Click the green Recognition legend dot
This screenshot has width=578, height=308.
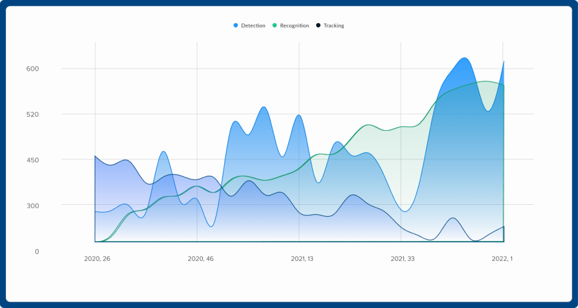coord(275,25)
